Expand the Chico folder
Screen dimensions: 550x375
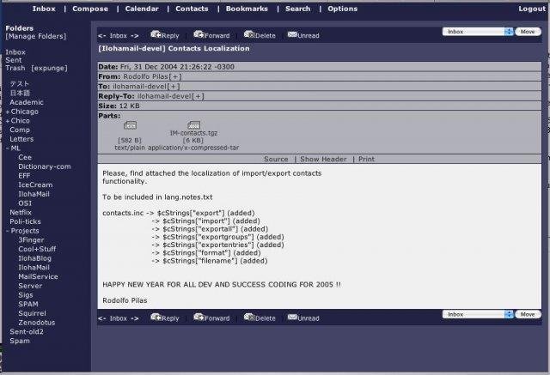(8, 121)
